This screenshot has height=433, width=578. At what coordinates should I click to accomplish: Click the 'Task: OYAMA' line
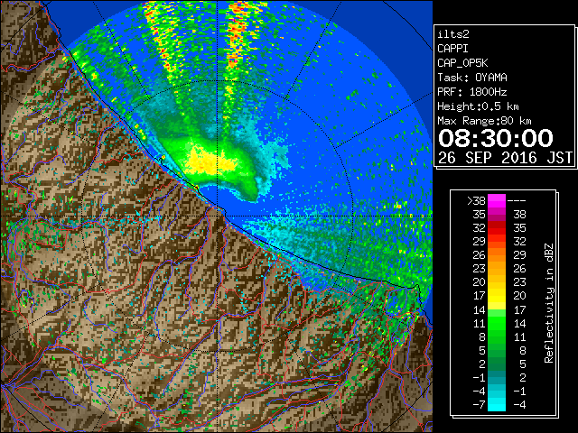[472, 78]
